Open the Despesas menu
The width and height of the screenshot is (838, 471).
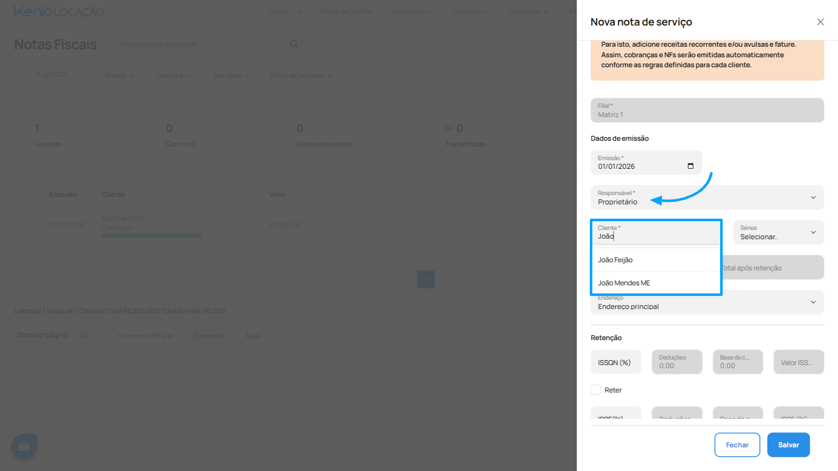click(x=528, y=11)
